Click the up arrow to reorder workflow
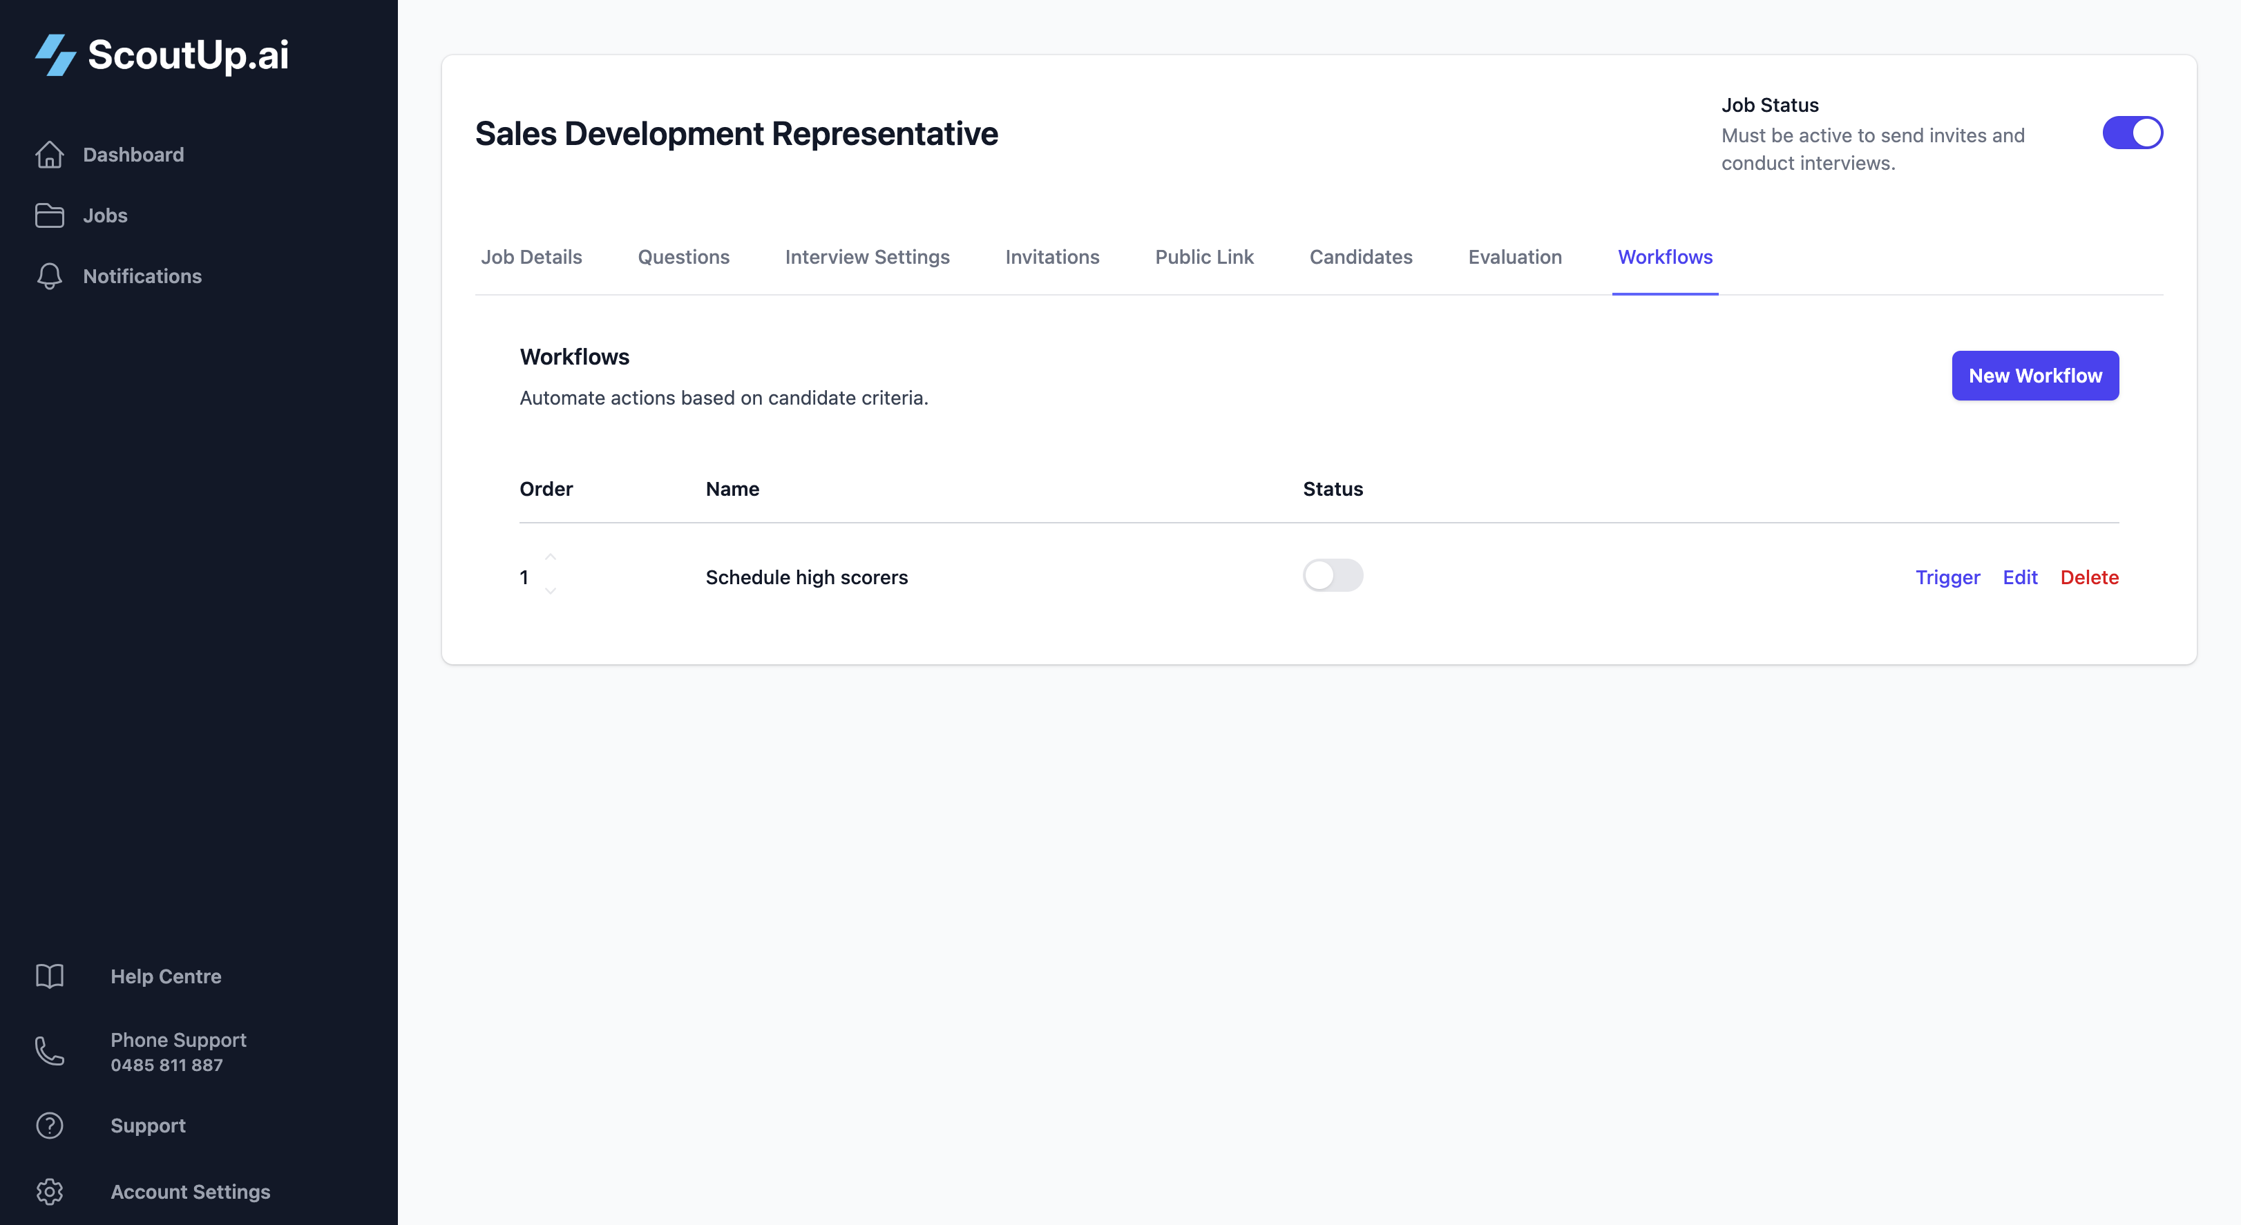2241x1225 pixels. coord(551,557)
